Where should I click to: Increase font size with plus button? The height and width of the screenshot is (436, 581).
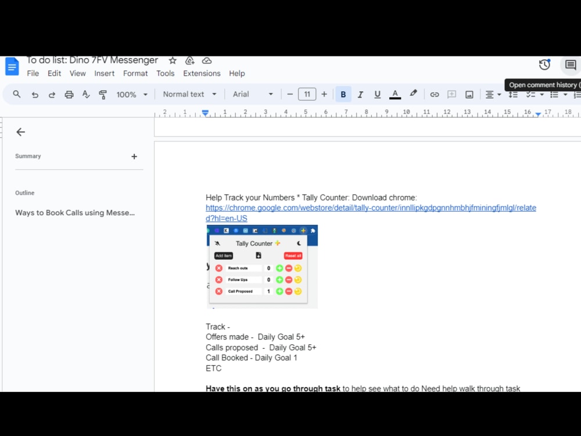pyautogui.click(x=324, y=94)
